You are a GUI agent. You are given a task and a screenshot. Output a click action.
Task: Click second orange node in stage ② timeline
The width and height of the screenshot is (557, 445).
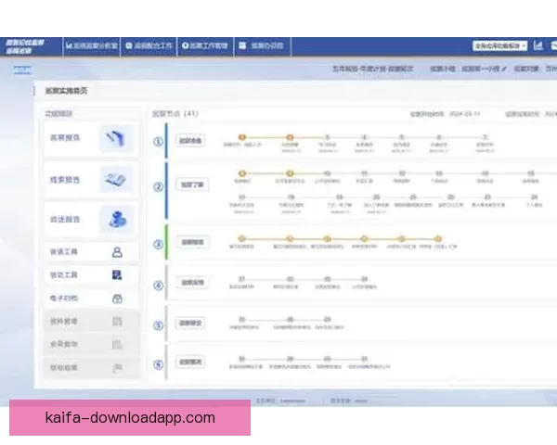(290, 173)
